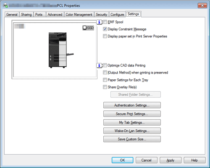Click Save Custom Size button
Image resolution: width=210 pixels, height=168 pixels.
click(132, 139)
